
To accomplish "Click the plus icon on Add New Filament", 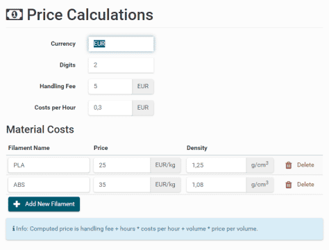I will 17,204.
